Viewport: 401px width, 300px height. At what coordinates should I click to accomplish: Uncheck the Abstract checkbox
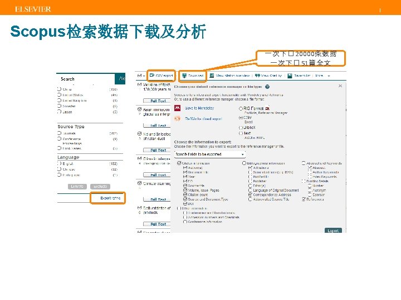[x=310, y=168]
